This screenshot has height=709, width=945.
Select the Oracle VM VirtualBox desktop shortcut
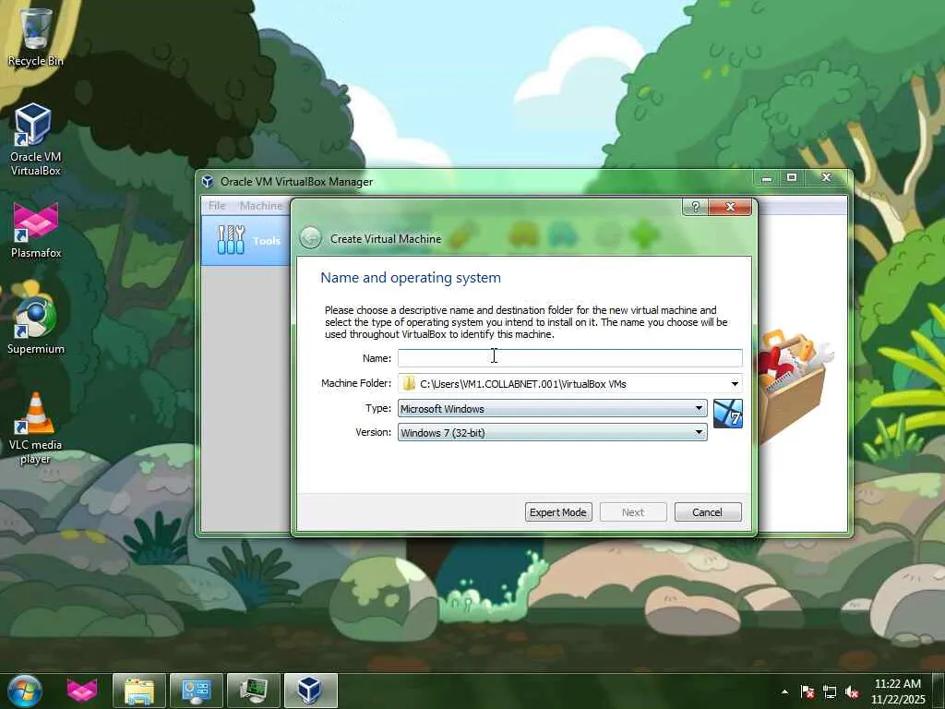click(x=35, y=139)
